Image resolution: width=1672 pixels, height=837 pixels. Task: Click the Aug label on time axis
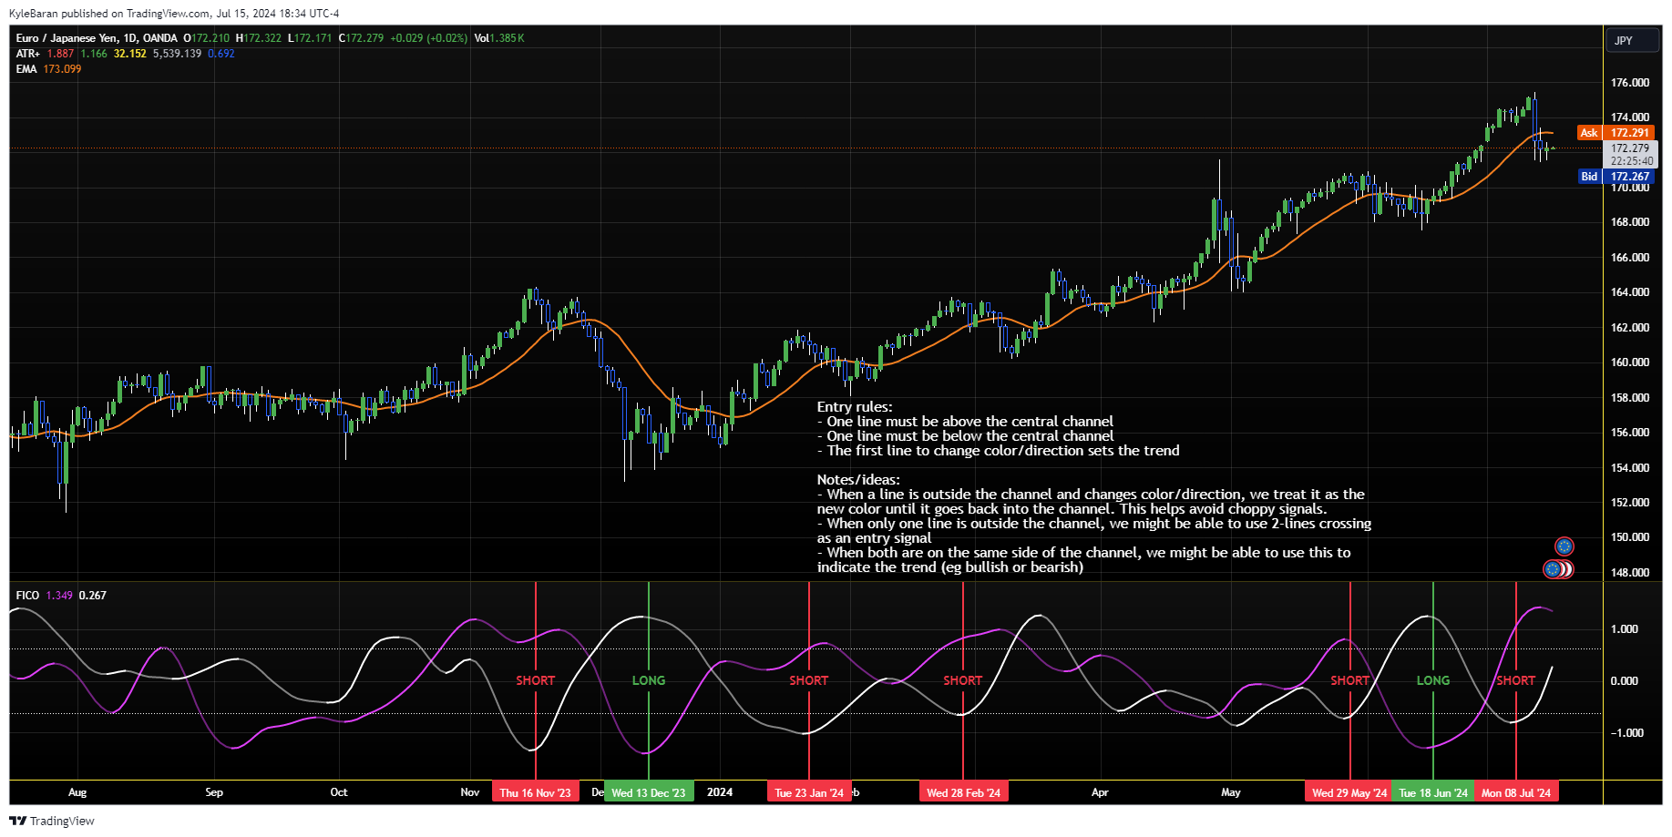[77, 792]
